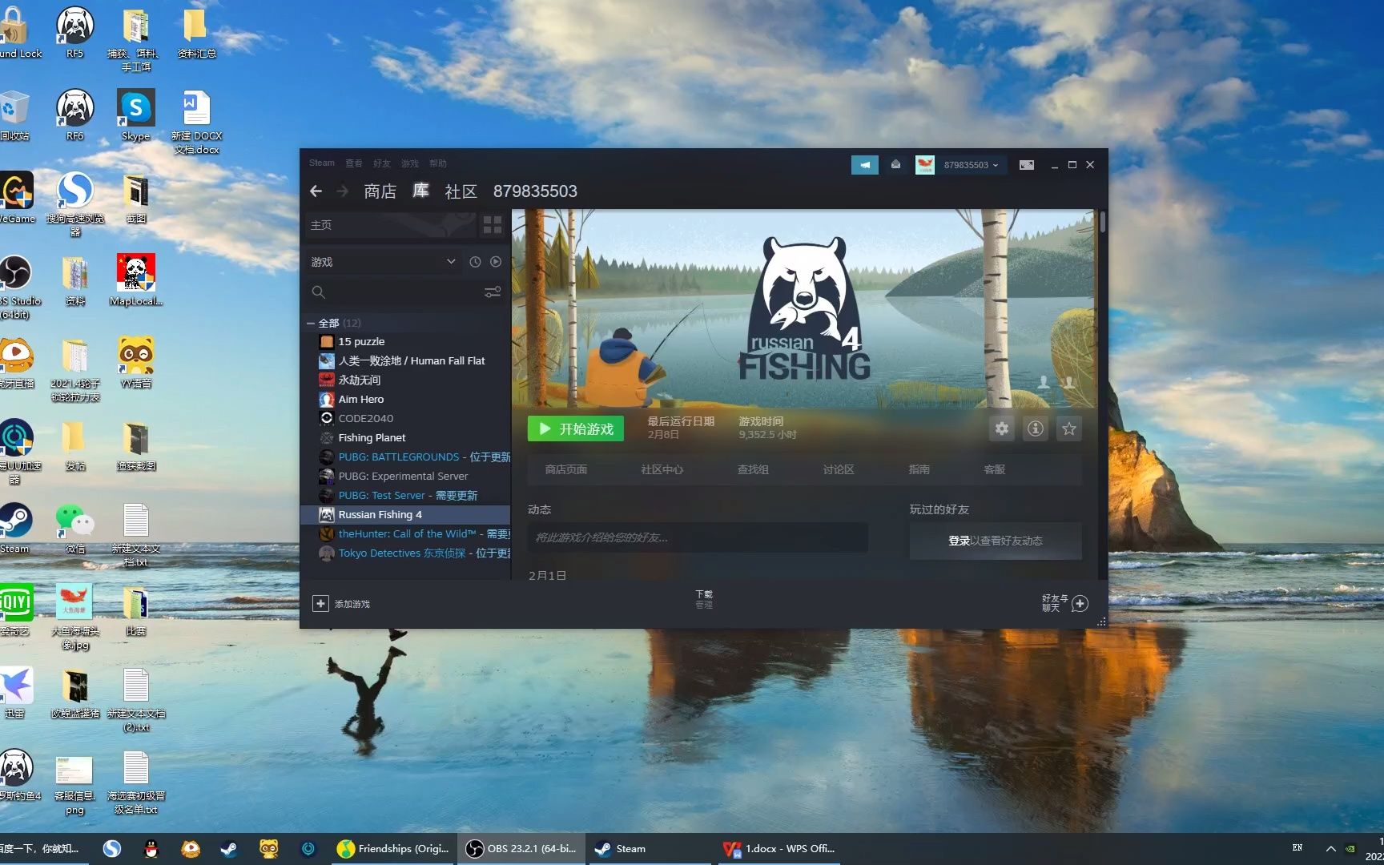
Task: Click 登录以查看好友动态 button
Action: tap(995, 541)
